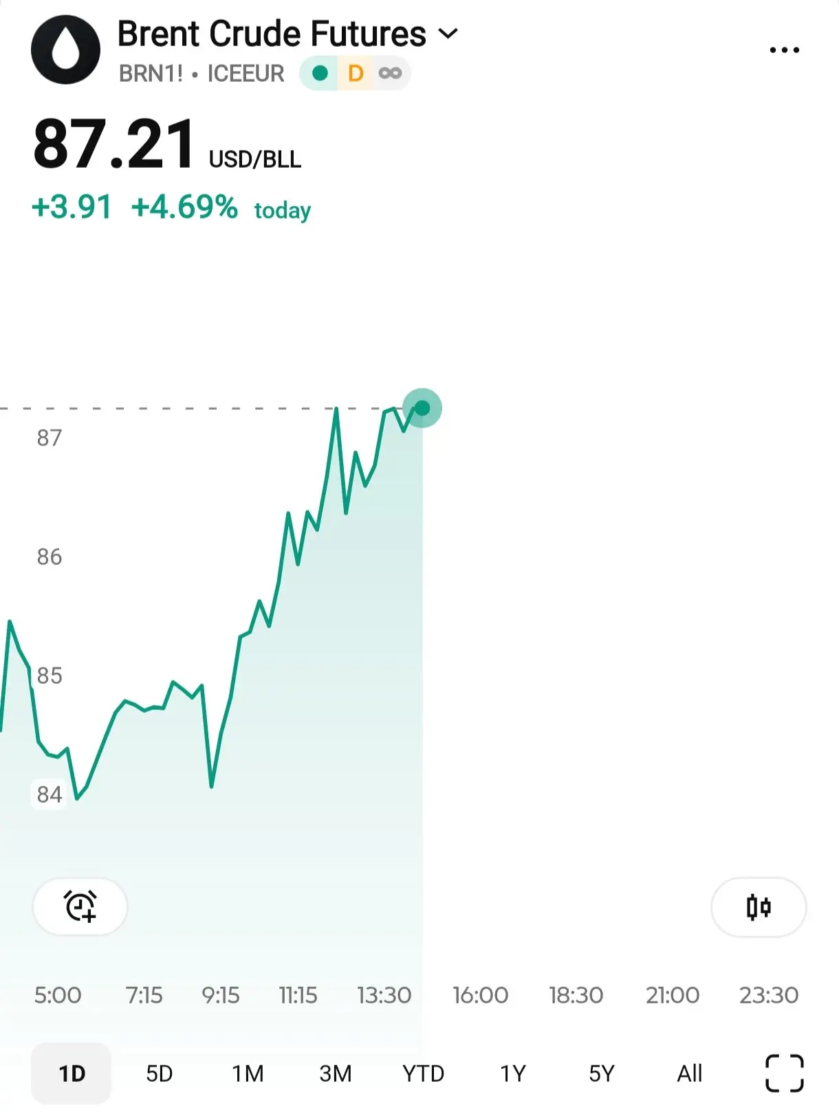Tap the 87.21 price value
The image size is (839, 1112).
click(x=115, y=144)
